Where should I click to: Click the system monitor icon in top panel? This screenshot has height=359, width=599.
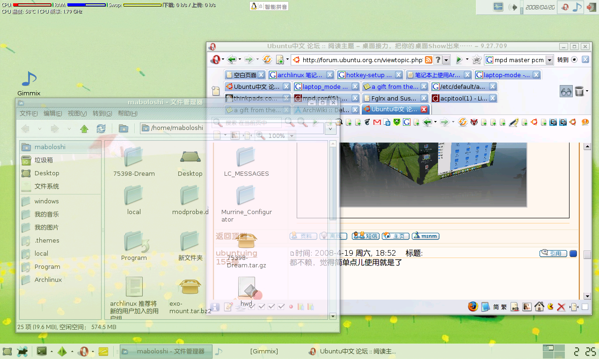[x=498, y=7]
